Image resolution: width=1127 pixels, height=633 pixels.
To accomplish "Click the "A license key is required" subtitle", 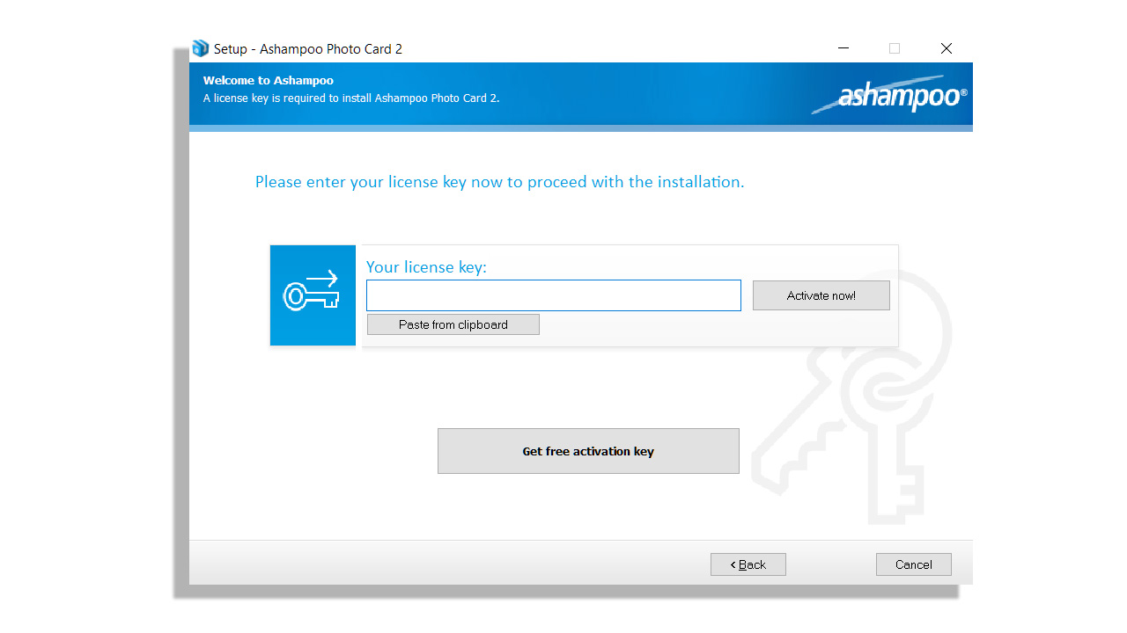I will (351, 98).
